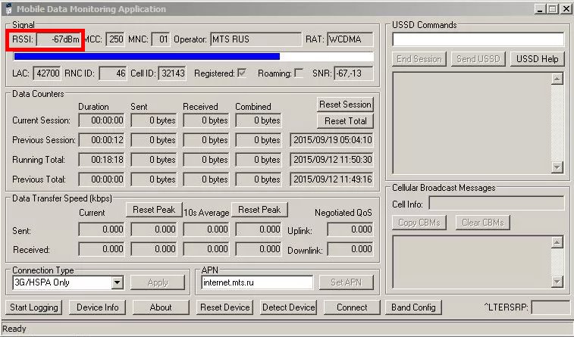Click Cellular Broadcast scrollbar up arrow
The width and height of the screenshot is (574, 337).
[x=557, y=242]
